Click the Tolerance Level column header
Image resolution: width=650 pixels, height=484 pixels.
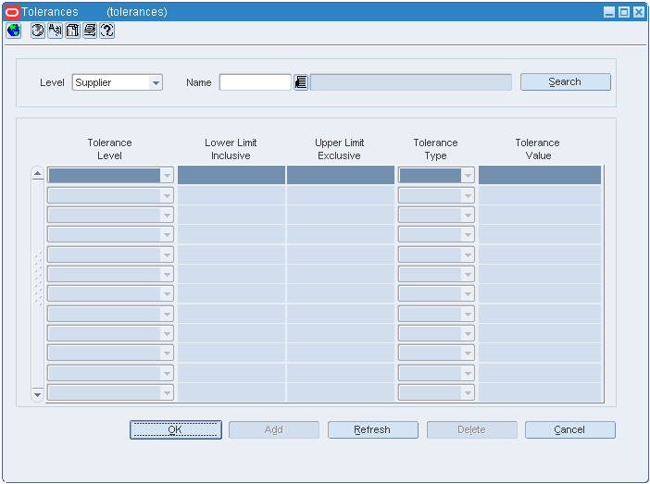coord(110,149)
